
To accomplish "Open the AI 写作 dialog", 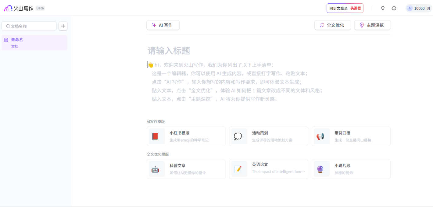I will click(x=163, y=25).
